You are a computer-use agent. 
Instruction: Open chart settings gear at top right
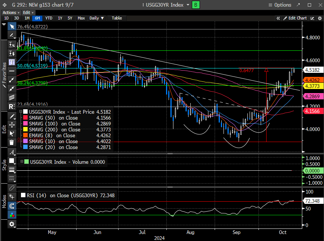320,18
